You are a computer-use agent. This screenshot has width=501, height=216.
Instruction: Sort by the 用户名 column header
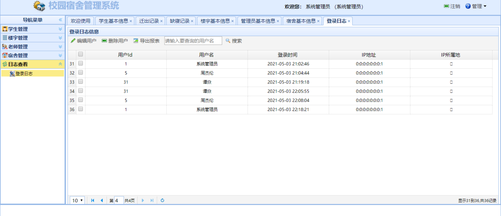click(207, 55)
